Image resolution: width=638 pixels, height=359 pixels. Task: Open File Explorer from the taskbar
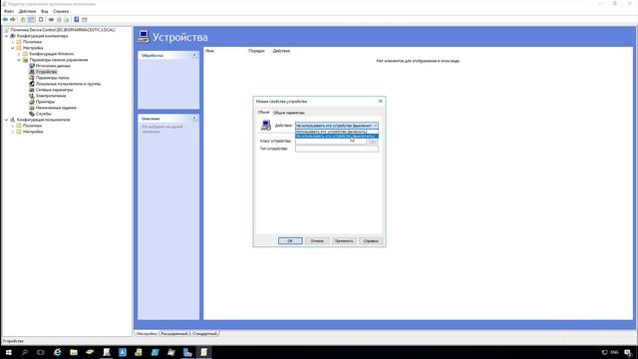pos(74,352)
